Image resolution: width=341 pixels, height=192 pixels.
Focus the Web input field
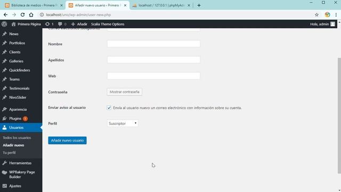pyautogui.click(x=153, y=76)
